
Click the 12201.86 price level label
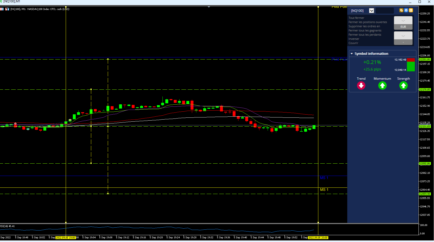pos(425,60)
